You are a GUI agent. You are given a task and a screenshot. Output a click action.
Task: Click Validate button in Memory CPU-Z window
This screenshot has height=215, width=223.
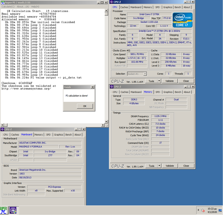click(170, 166)
